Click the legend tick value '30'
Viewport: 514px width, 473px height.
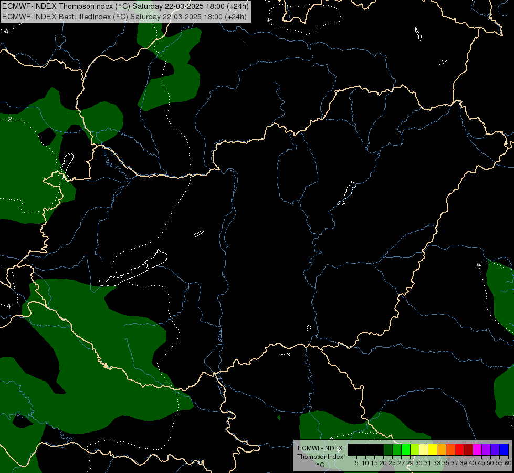point(419,463)
